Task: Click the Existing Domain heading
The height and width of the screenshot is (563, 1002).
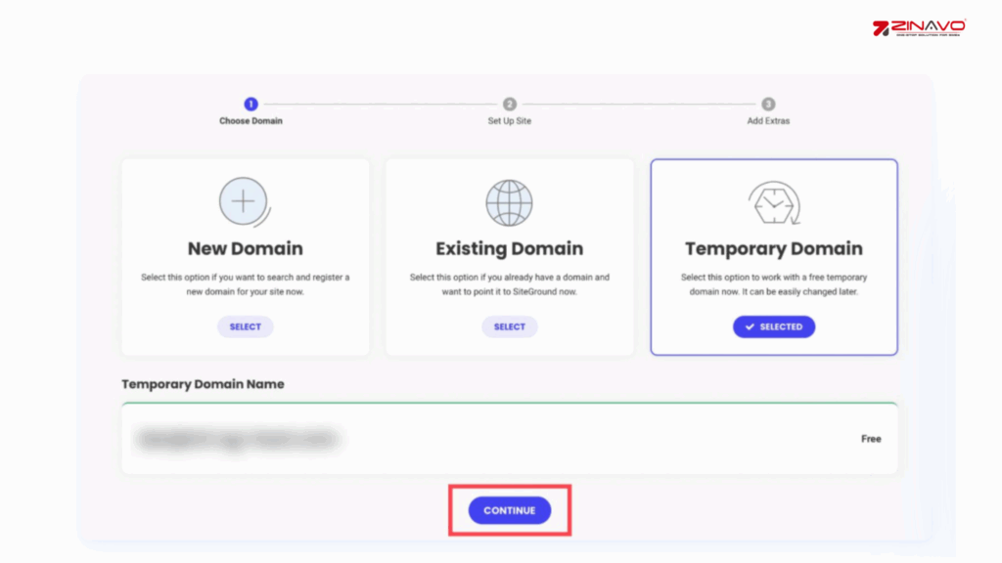Action: tap(509, 248)
